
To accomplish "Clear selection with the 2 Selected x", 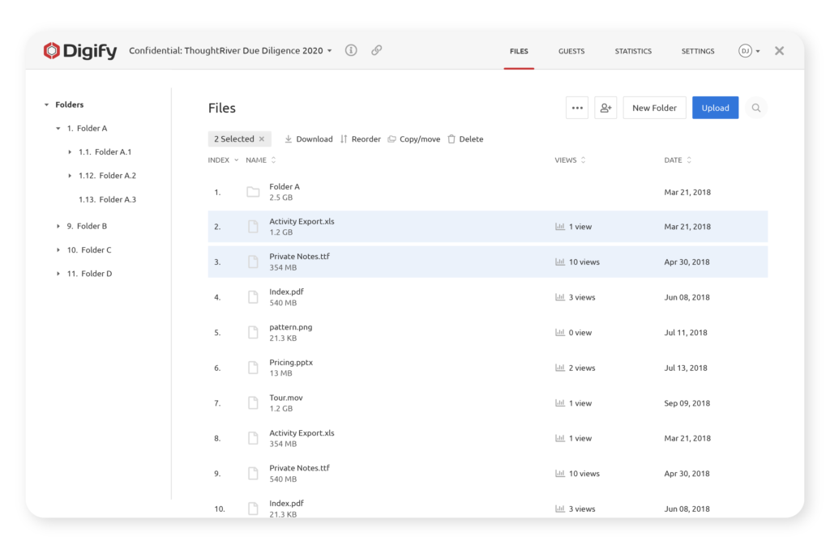I will [x=262, y=139].
